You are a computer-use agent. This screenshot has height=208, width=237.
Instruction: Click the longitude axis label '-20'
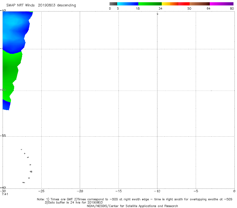tap(80, 191)
